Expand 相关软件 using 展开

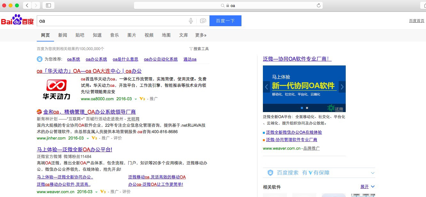(365, 187)
